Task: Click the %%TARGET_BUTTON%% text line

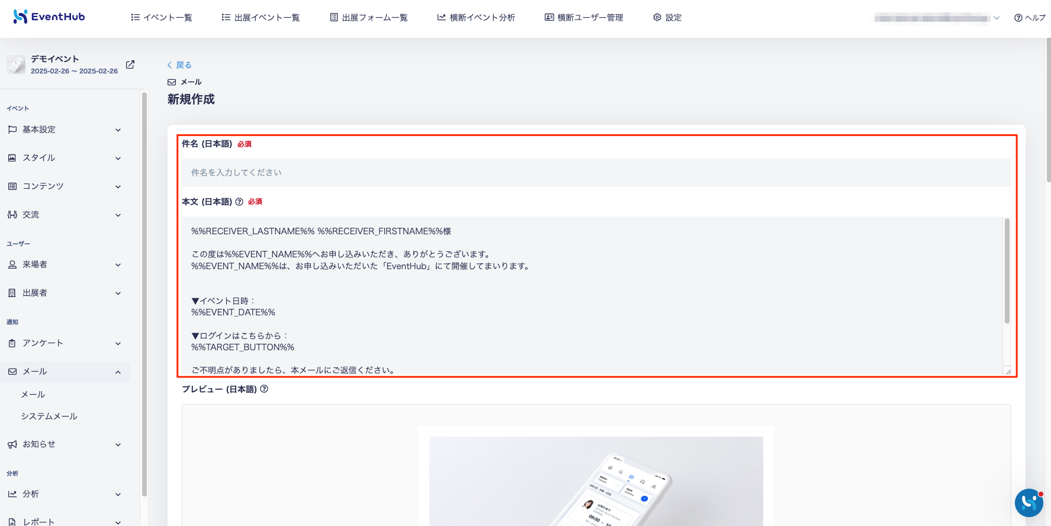Action: point(243,347)
